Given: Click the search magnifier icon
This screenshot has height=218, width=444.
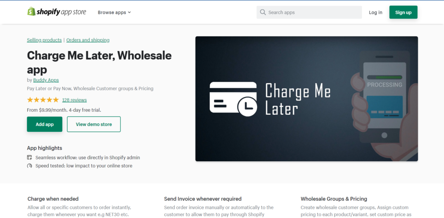Looking at the screenshot, I should (263, 12).
